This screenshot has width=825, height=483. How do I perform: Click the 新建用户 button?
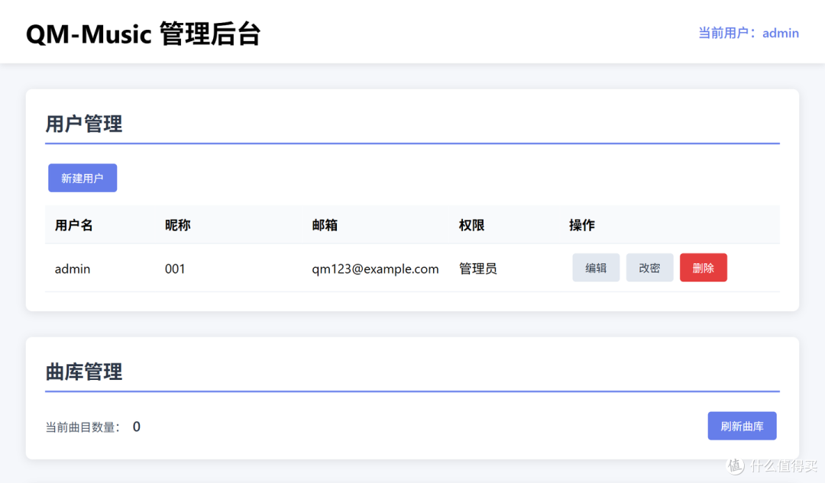coord(82,178)
